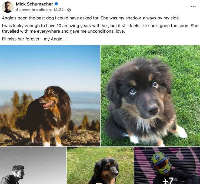Image resolution: width=200 pixels, height=184 pixels.
Task: Click the blue sky in mountain photo
Action: (x=50, y=66)
